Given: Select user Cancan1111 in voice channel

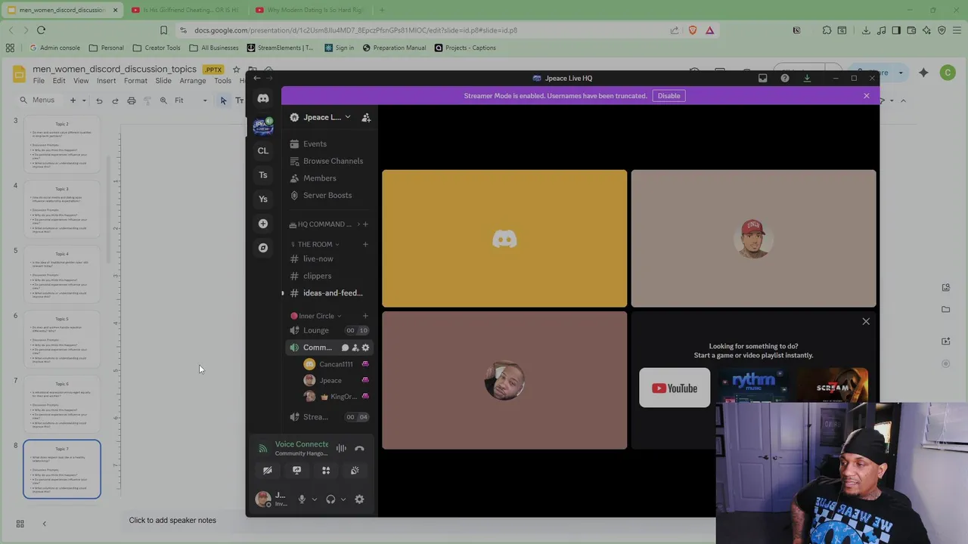Looking at the screenshot, I should (336, 364).
